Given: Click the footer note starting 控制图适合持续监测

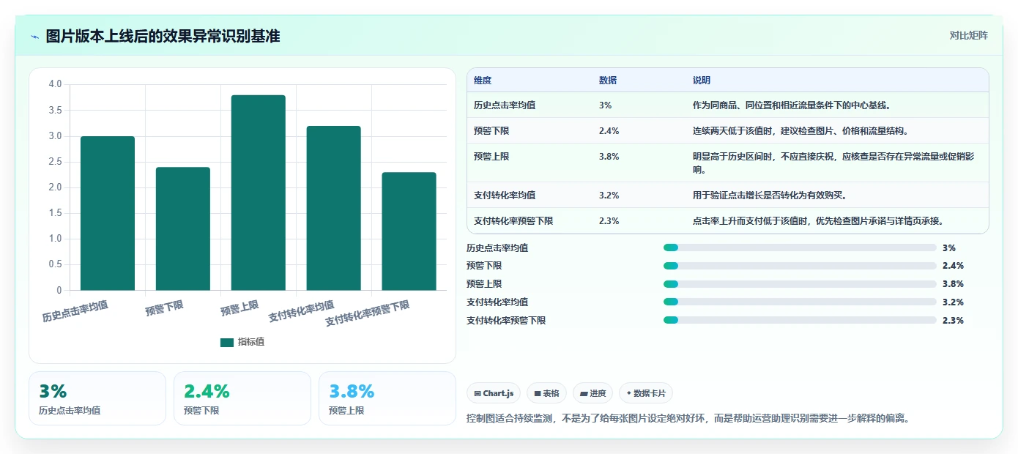Looking at the screenshot, I should (x=688, y=419).
